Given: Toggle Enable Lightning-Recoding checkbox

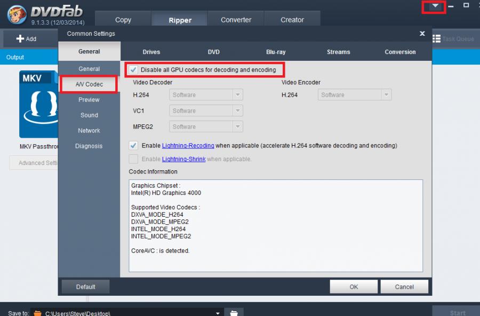Looking at the screenshot, I should coord(133,145).
